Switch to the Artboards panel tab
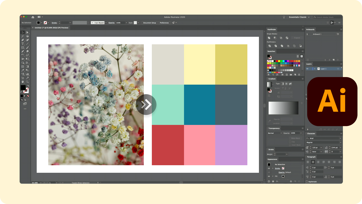Image resolution: width=362 pixels, height=204 pixels. point(310,29)
